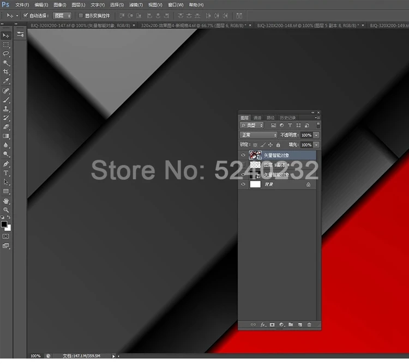The height and width of the screenshot is (364, 409).
Task: Toggle lock all for layer
Action: 278,144
